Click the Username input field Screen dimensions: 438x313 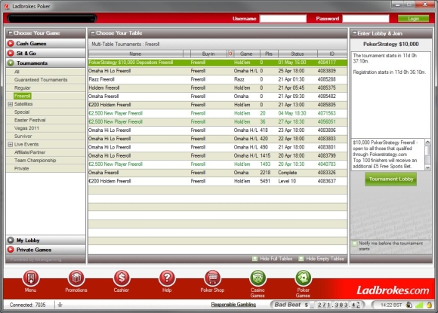(282, 19)
